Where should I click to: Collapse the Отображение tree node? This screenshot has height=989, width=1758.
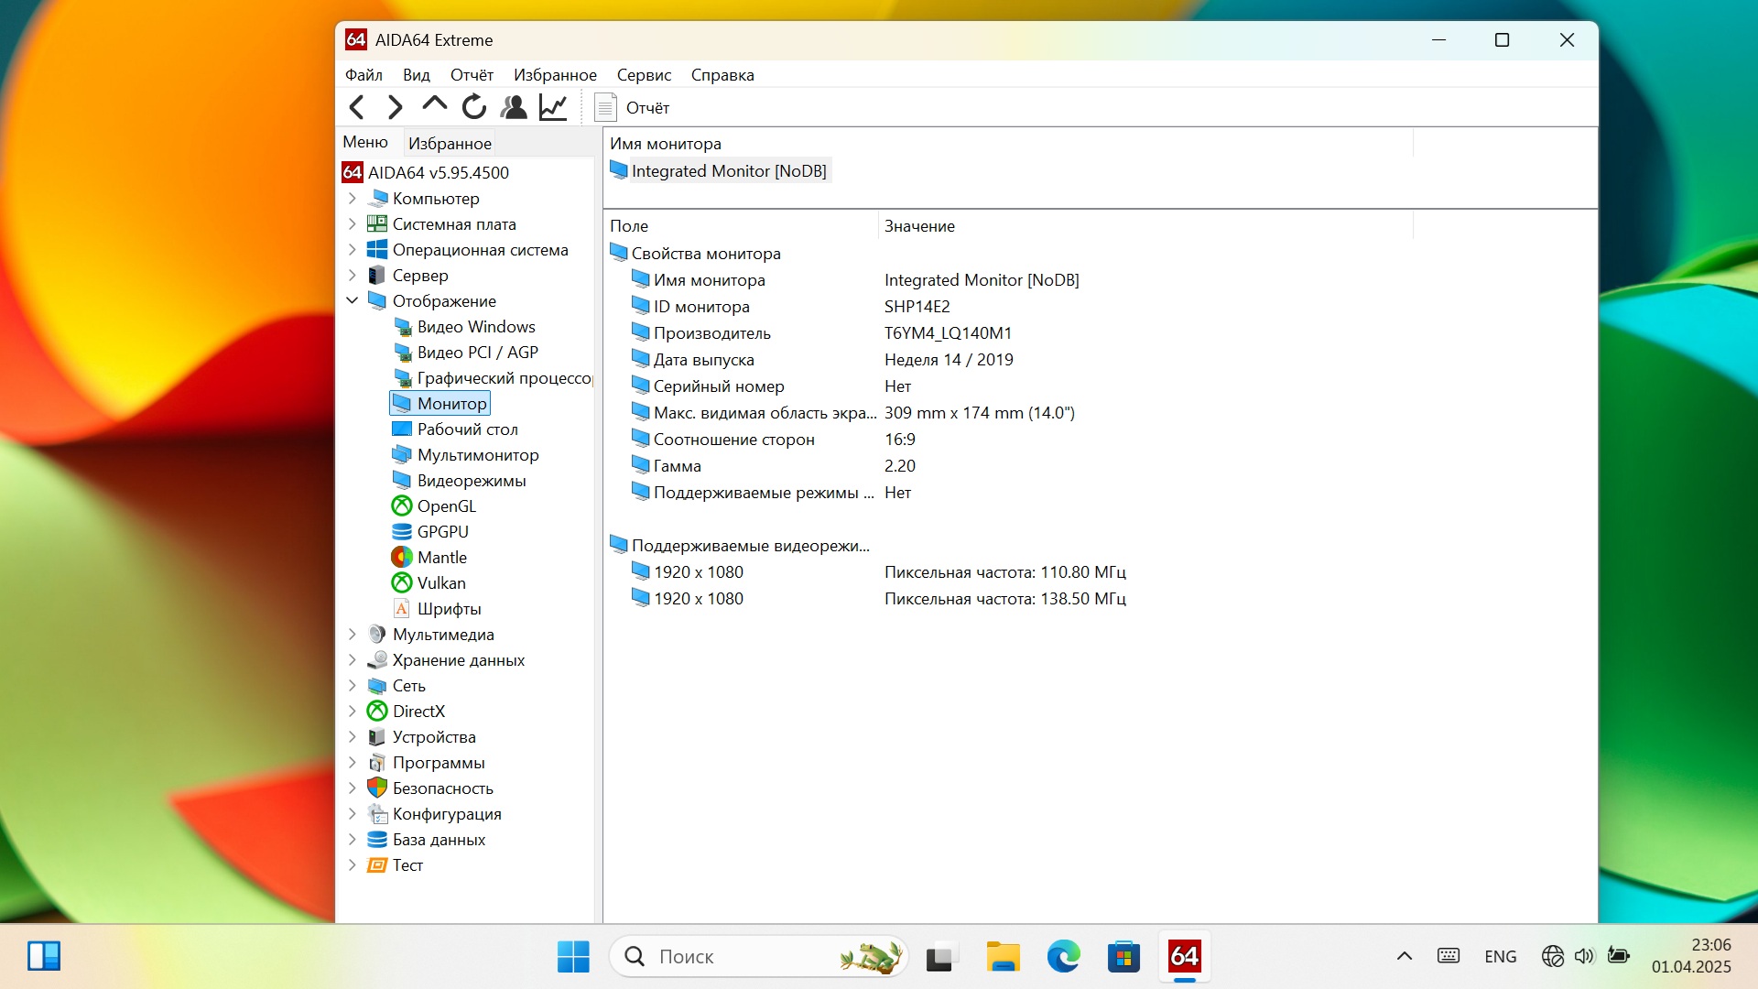click(353, 300)
